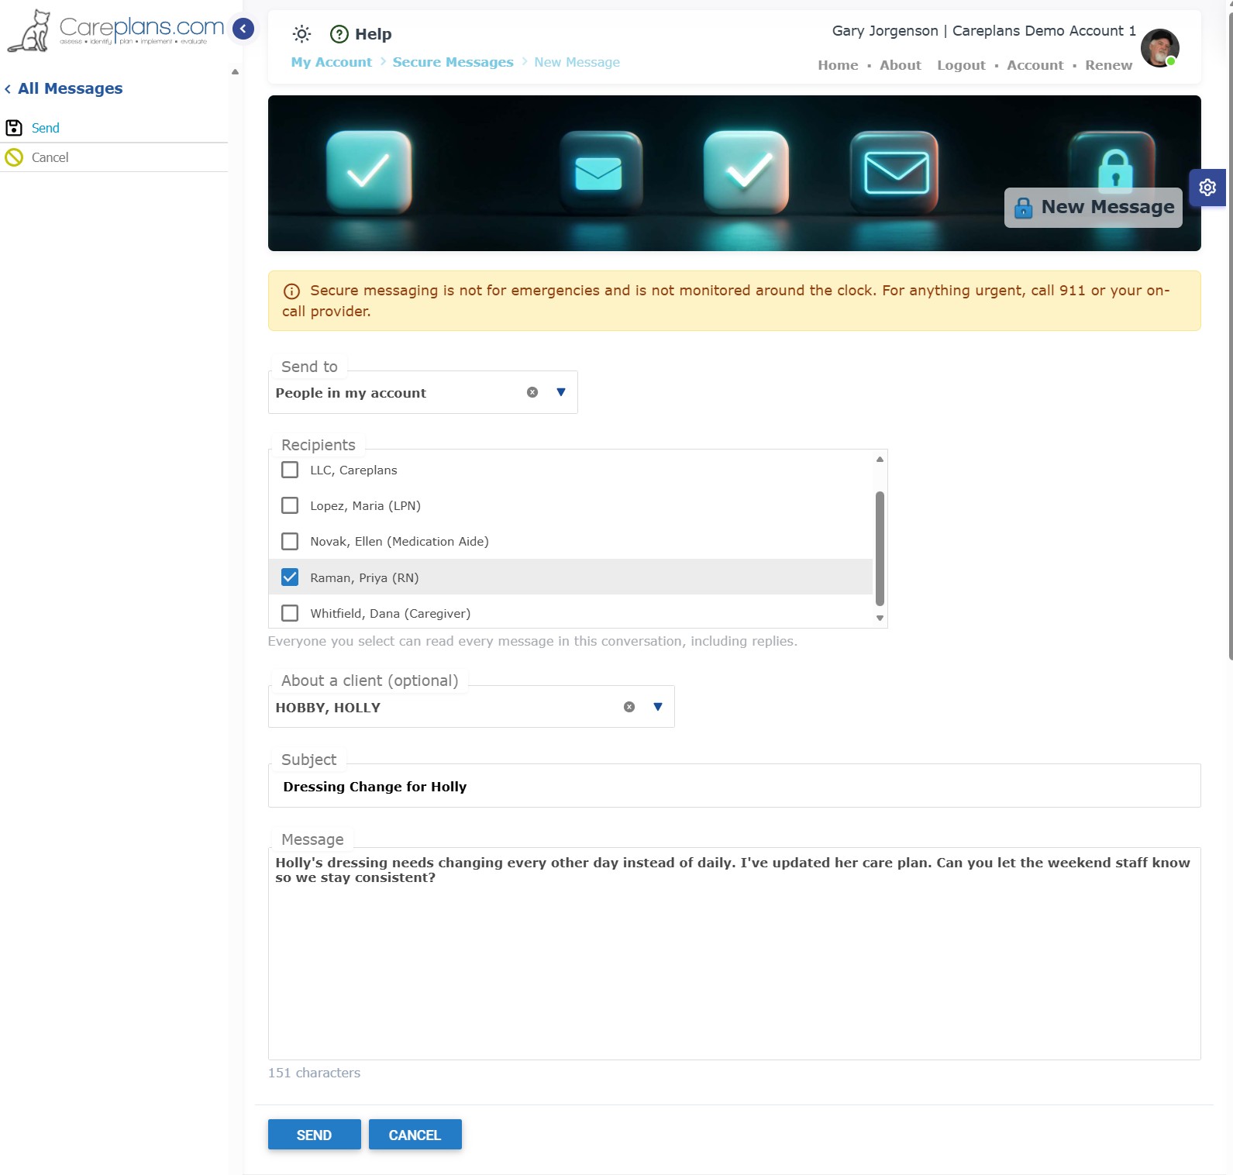Click the All Messages back chevron

click(x=8, y=89)
